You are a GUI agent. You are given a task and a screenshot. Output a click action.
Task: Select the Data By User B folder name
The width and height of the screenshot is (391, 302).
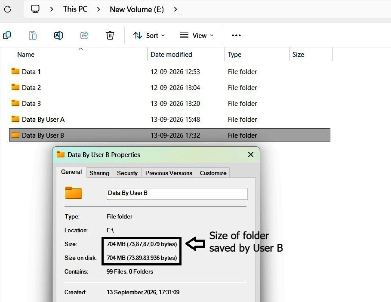43,136
